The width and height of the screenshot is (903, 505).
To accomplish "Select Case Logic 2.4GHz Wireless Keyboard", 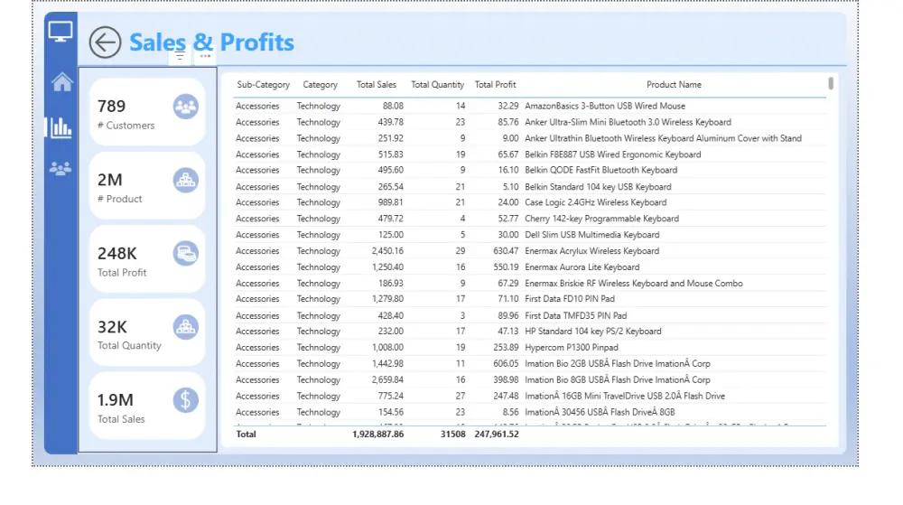I will click(530, 202).
